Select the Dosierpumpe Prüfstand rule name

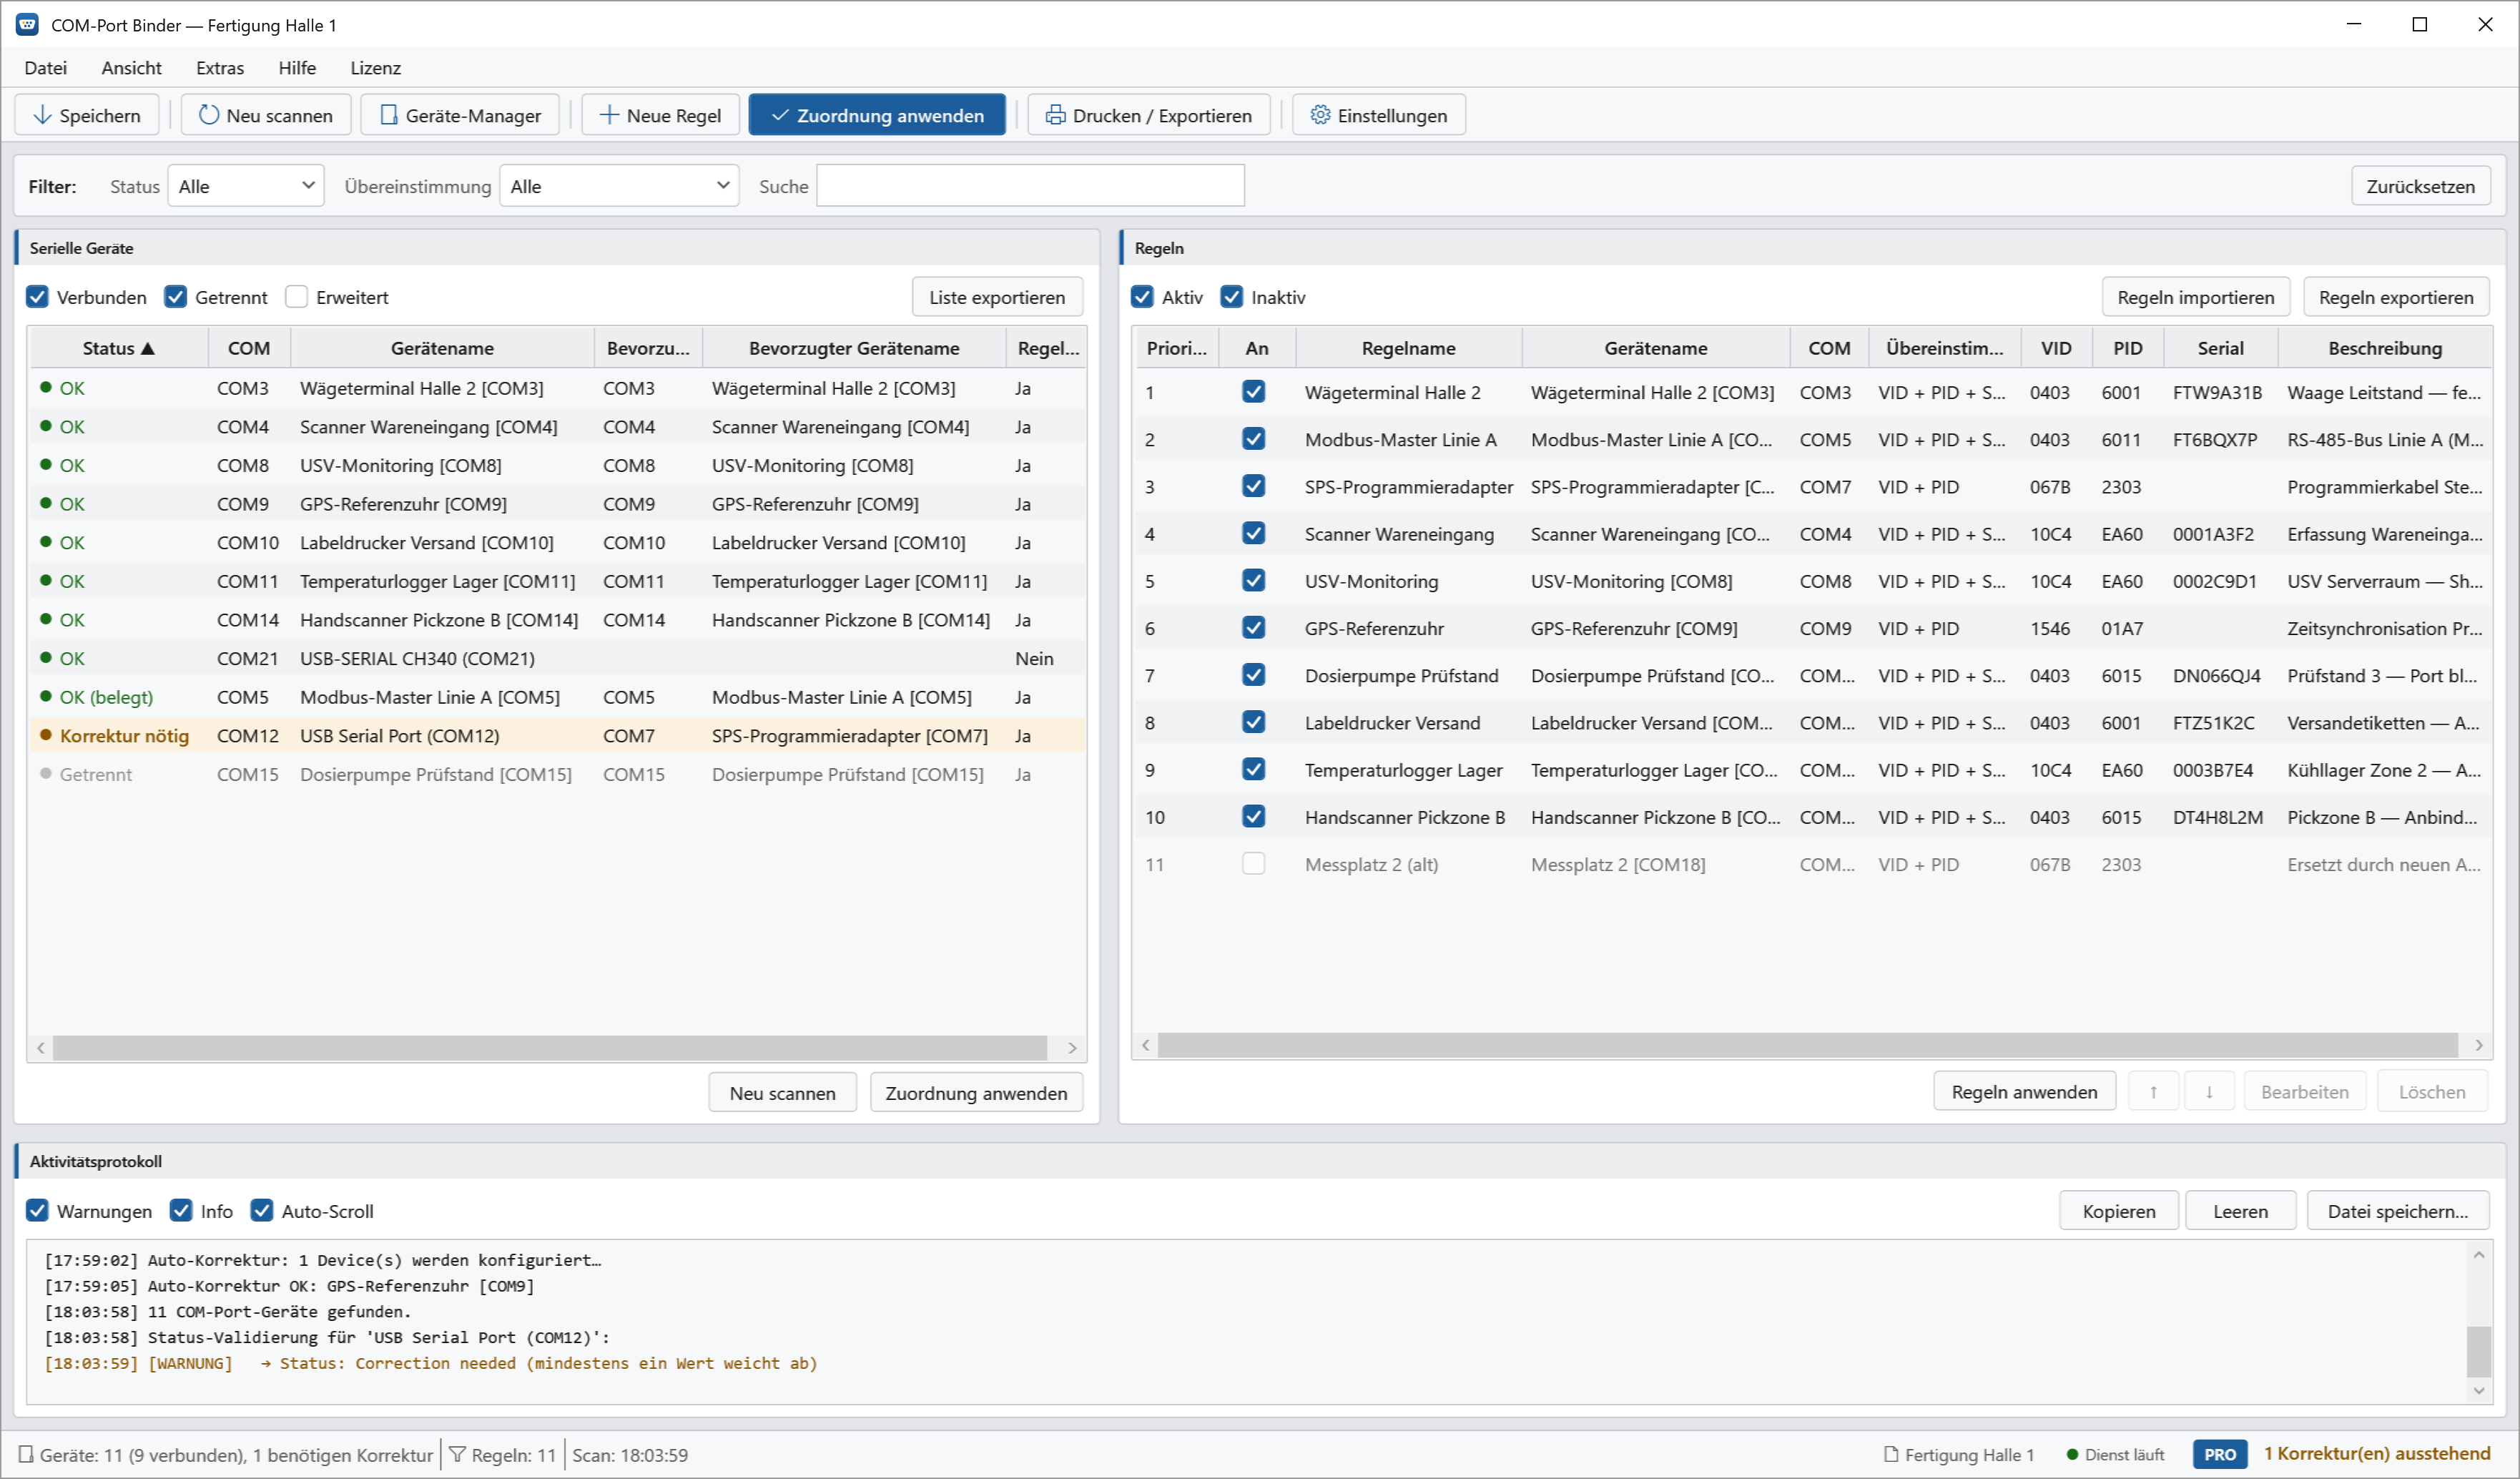1401,675
